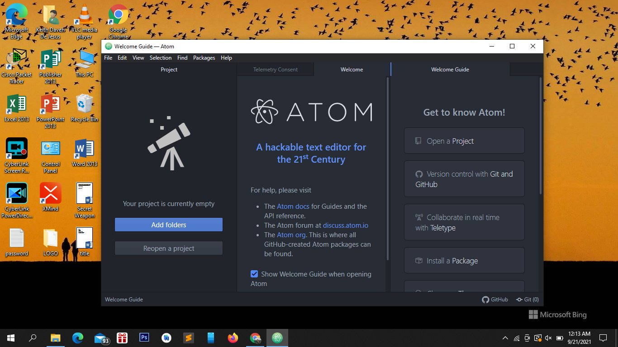Click the Add folders button

coord(168,225)
